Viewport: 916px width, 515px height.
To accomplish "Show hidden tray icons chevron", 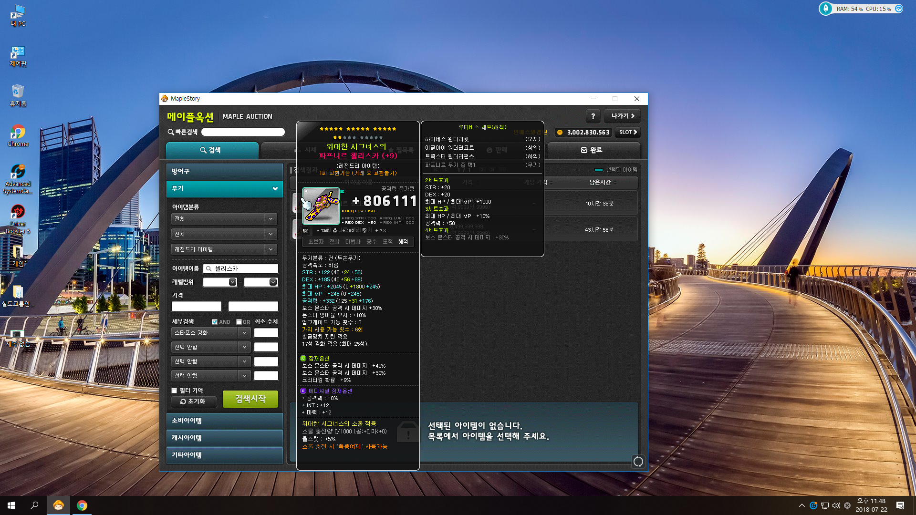I will click(802, 505).
